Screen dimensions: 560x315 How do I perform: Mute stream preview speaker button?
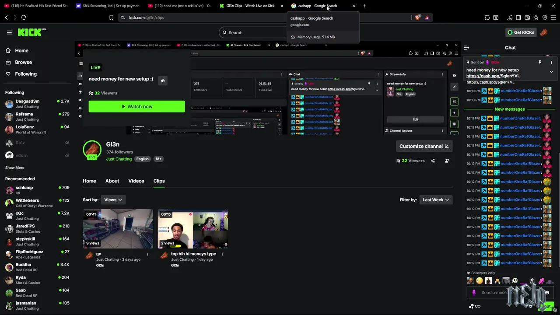click(x=162, y=80)
